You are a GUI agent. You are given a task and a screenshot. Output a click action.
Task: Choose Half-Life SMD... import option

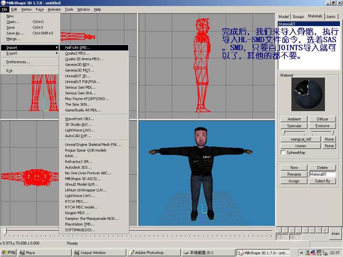point(94,48)
